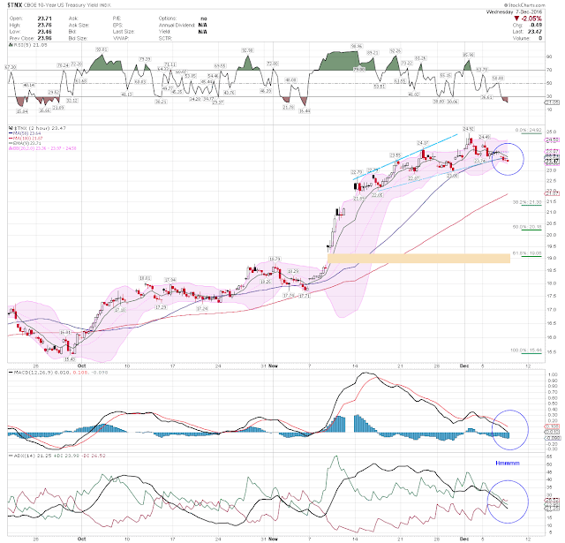Click the 24.92 price peak label
565x543 pixels.
coord(469,129)
